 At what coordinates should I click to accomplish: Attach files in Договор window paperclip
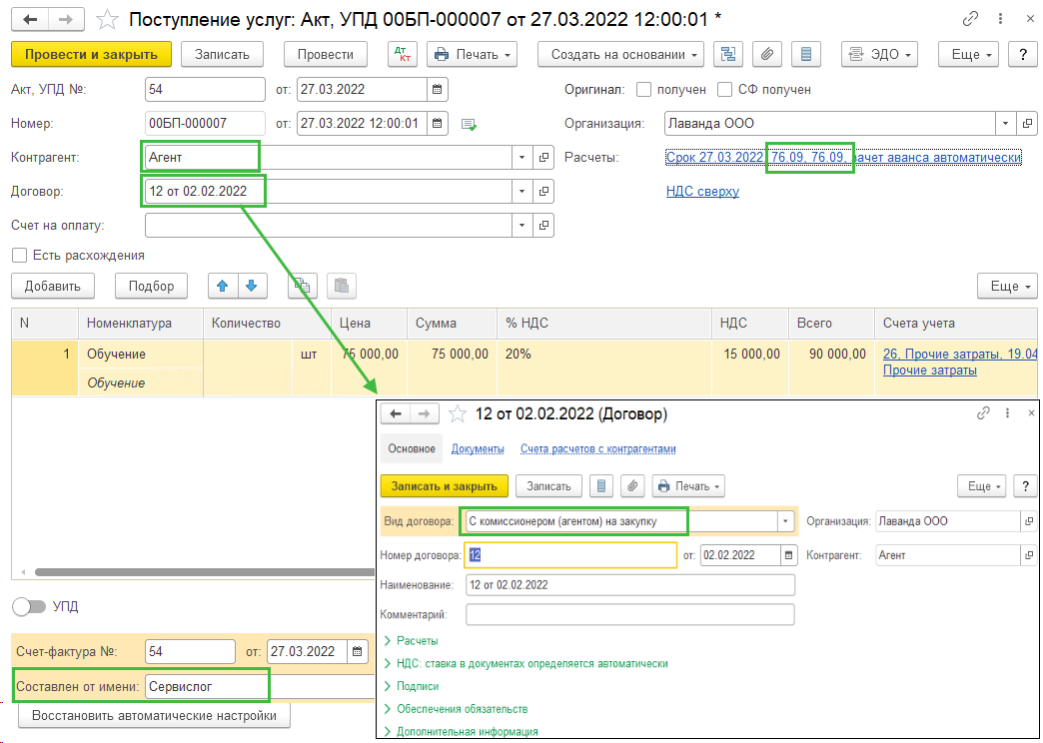[x=632, y=486]
